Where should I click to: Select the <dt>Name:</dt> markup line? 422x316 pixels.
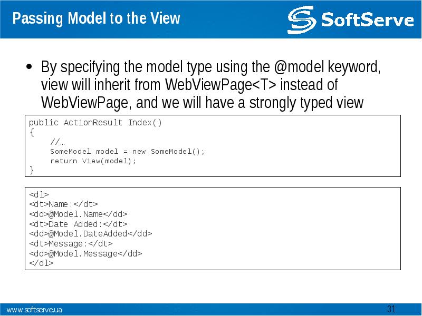coord(63,204)
